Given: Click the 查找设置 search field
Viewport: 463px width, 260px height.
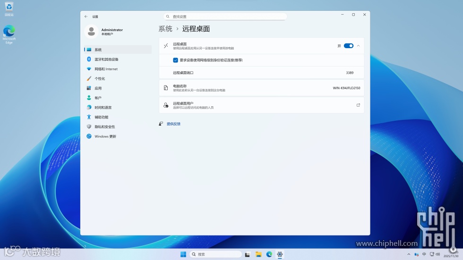Looking at the screenshot, I should pyautogui.click(x=225, y=17).
